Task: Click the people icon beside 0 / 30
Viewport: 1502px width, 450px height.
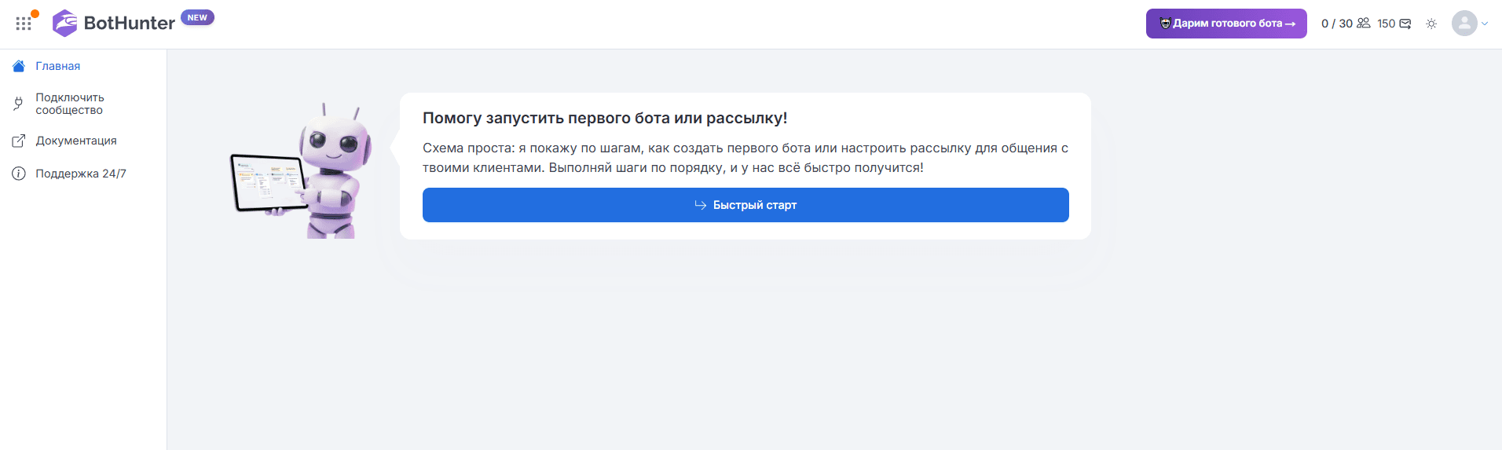Action: point(1364,24)
